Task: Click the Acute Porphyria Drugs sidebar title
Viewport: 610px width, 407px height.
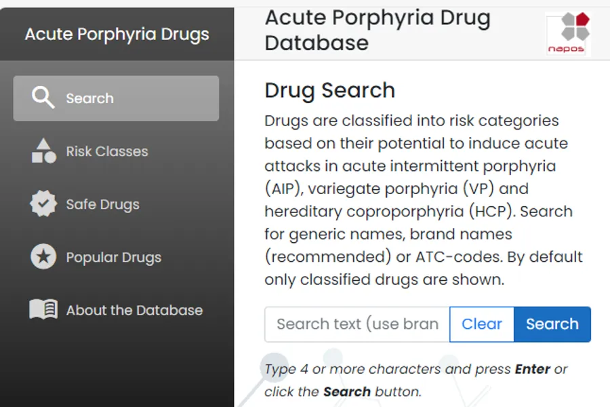Action: pos(117,34)
